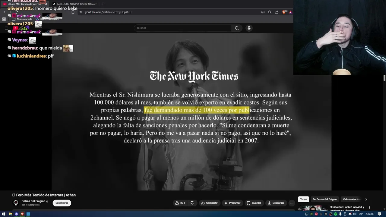The width and height of the screenshot is (386, 217).
Task: Reload the page with the refresh icon
Action: (x=16, y=12)
